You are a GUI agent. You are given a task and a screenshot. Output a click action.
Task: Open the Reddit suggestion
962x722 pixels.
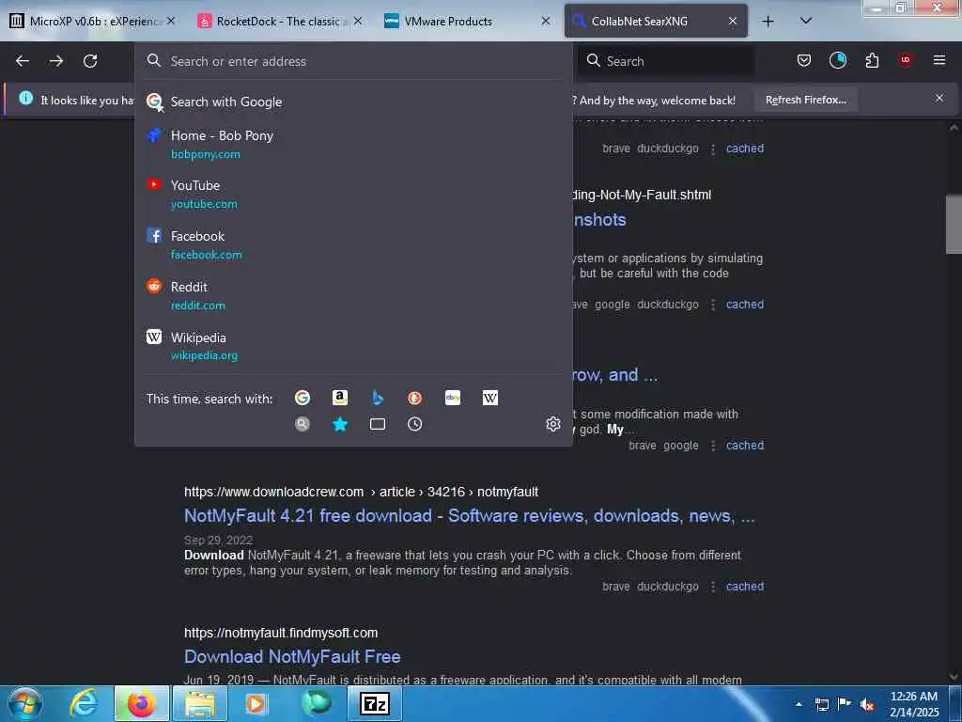pyautogui.click(x=353, y=295)
